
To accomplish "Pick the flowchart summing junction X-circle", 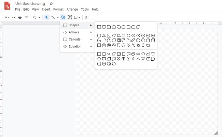I will pyautogui.click(x=119, y=59).
